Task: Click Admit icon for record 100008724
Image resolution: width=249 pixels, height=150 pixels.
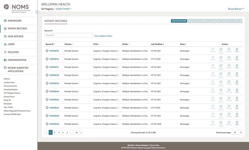Action: 237,58
